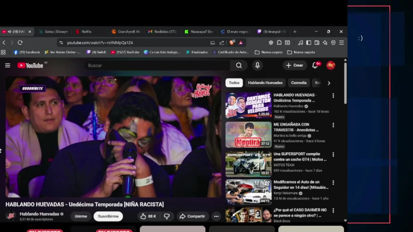This screenshot has height=232, width=413.
Task: Switch to the tinargxd Twitch tab
Action: click(272, 32)
